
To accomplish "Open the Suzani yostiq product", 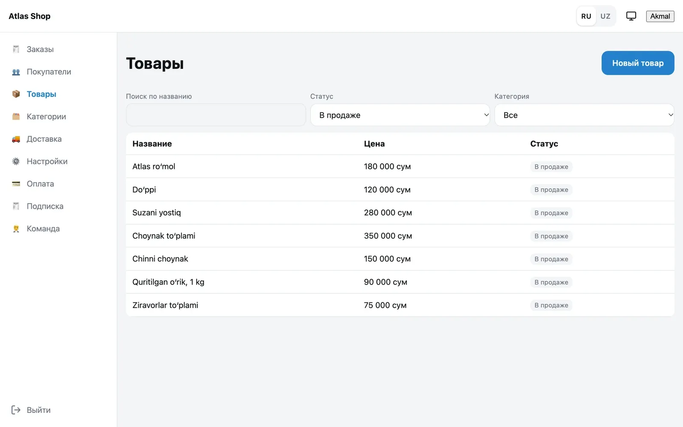I will click(157, 213).
